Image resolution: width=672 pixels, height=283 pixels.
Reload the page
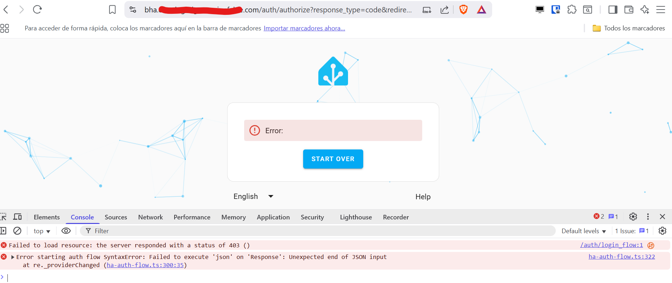click(x=37, y=10)
